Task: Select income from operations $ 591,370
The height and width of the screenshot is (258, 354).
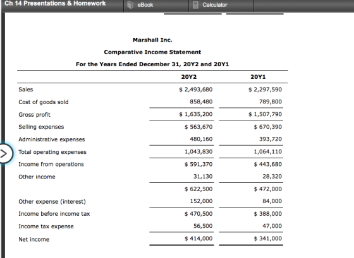Action: coord(198,164)
